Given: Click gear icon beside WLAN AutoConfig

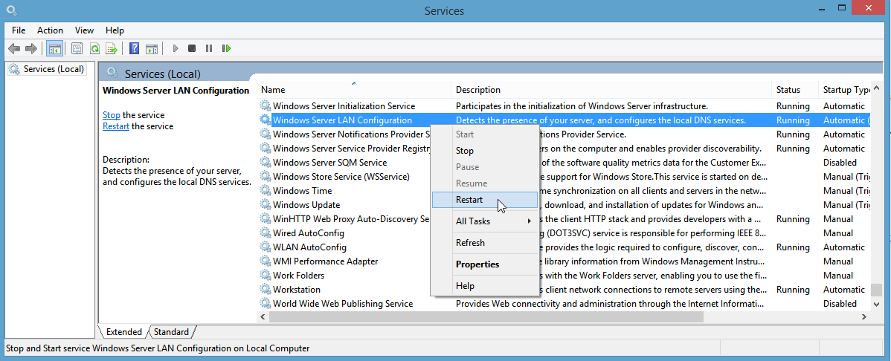Looking at the screenshot, I should pyautogui.click(x=265, y=247).
